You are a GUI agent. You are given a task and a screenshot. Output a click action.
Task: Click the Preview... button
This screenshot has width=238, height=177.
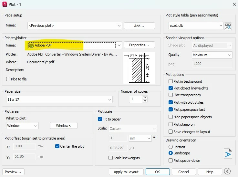13,172
